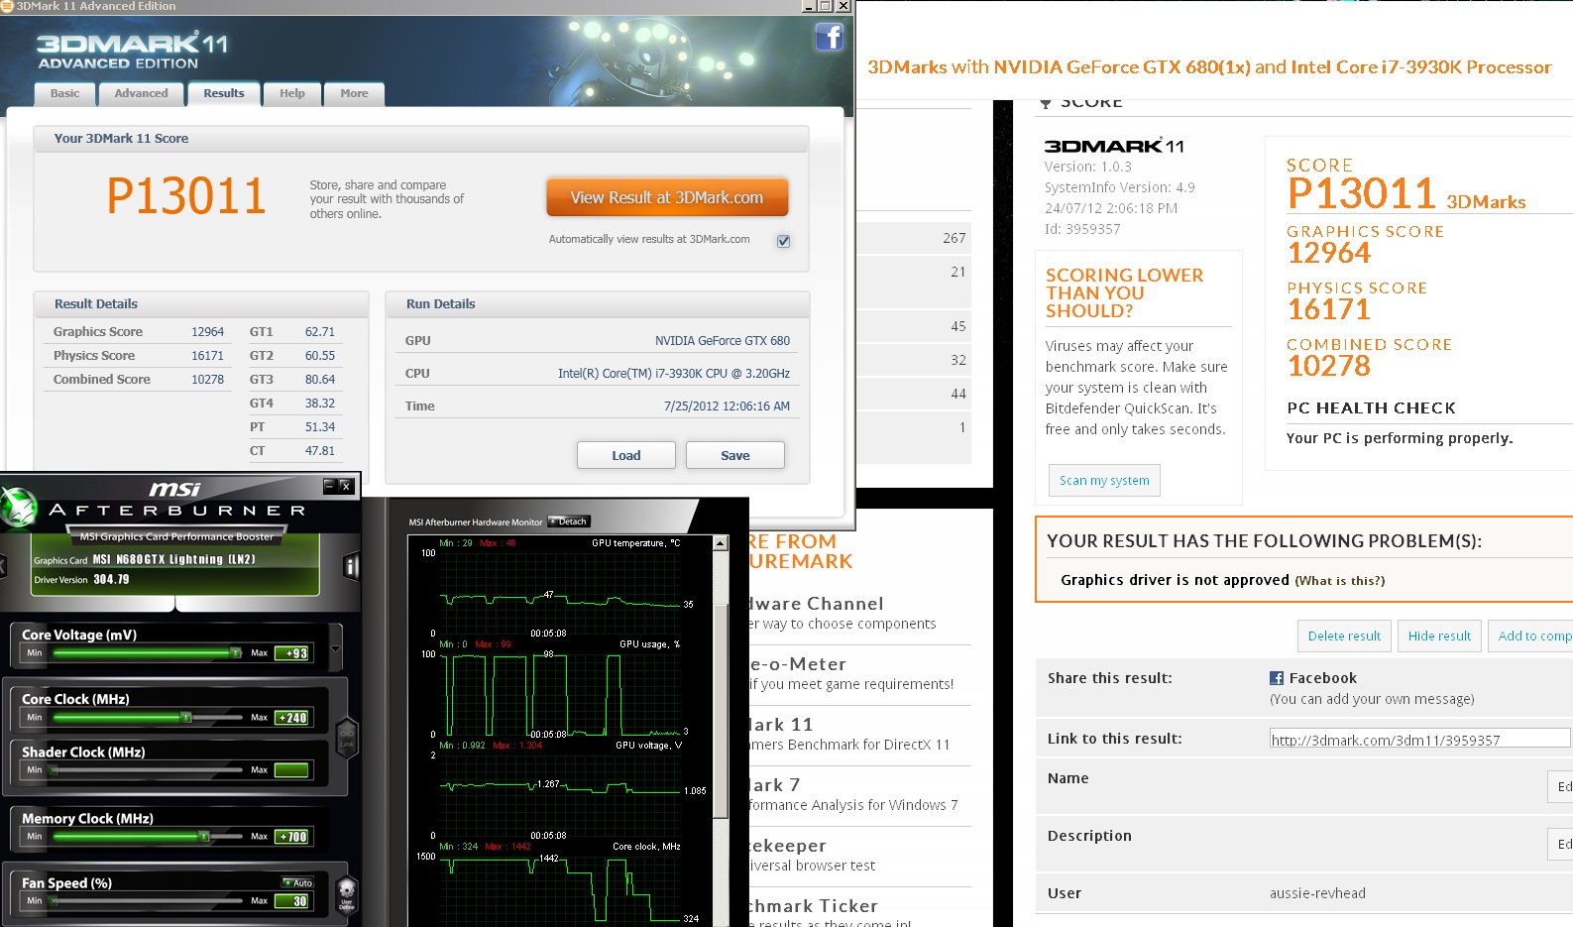Click the Hide result button
Viewport: 1573px width, 927px height.
click(1439, 636)
